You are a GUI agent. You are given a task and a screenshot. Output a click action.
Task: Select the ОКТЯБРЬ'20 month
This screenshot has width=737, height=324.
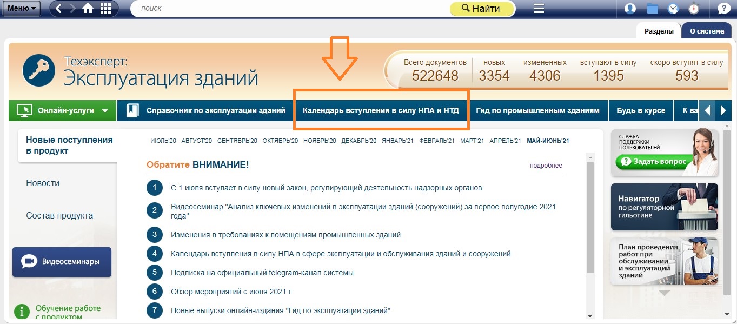[281, 141]
